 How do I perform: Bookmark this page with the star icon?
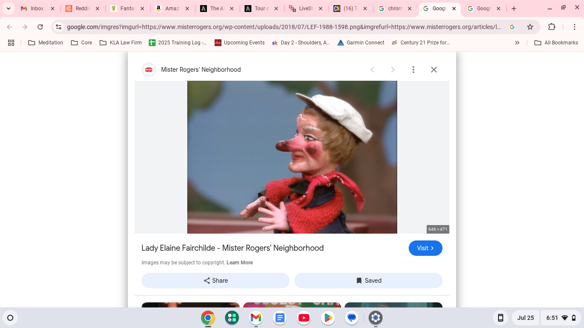(530, 27)
